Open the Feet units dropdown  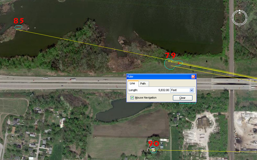pos(182,90)
